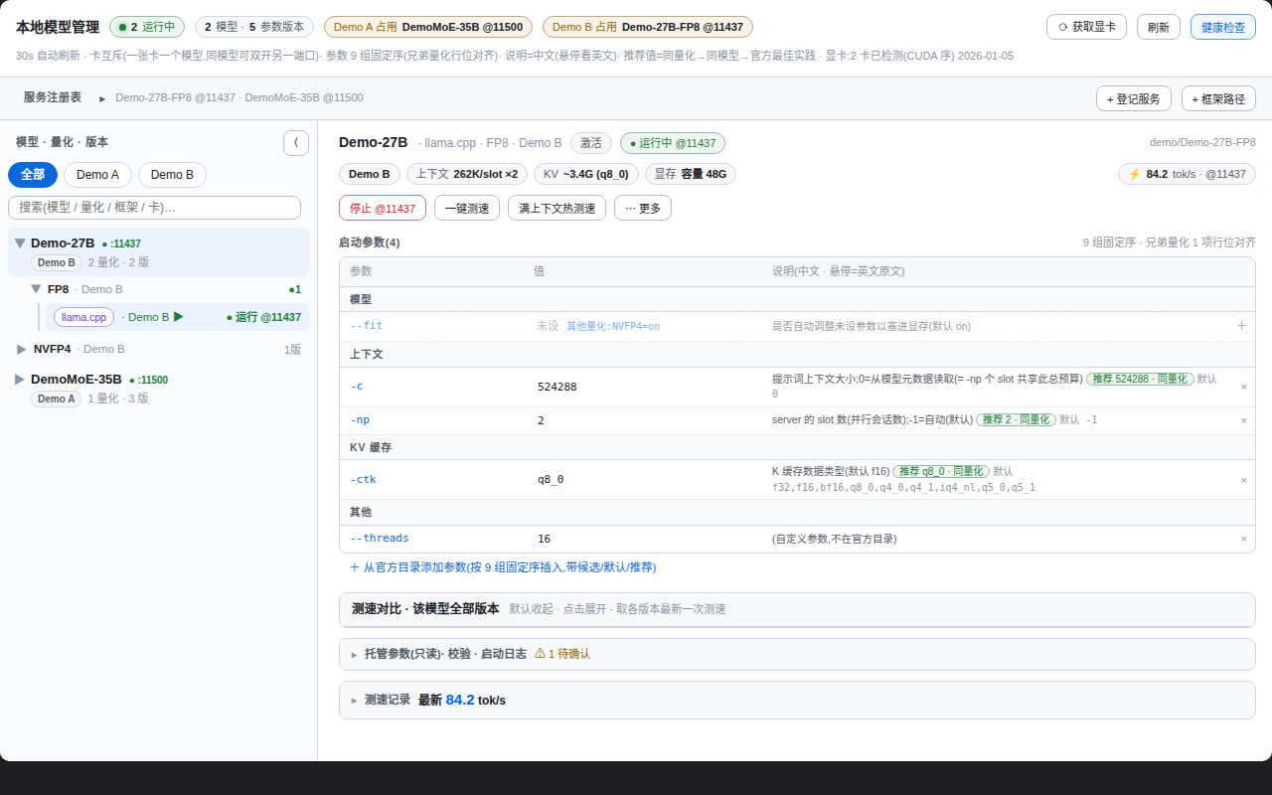Collapse the Demo-27B tree node

point(20,243)
